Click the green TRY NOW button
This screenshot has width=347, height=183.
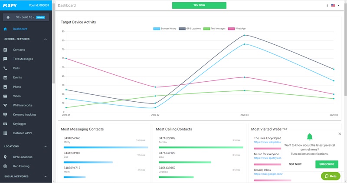point(199,6)
